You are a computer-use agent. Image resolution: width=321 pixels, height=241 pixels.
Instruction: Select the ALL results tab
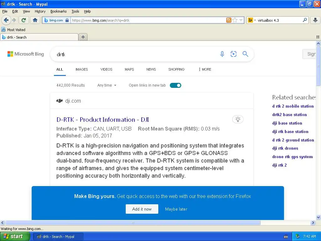tap(60, 69)
